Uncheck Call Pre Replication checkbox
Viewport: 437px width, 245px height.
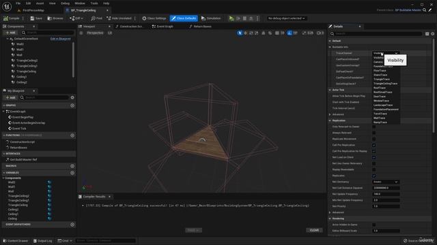click(374, 145)
